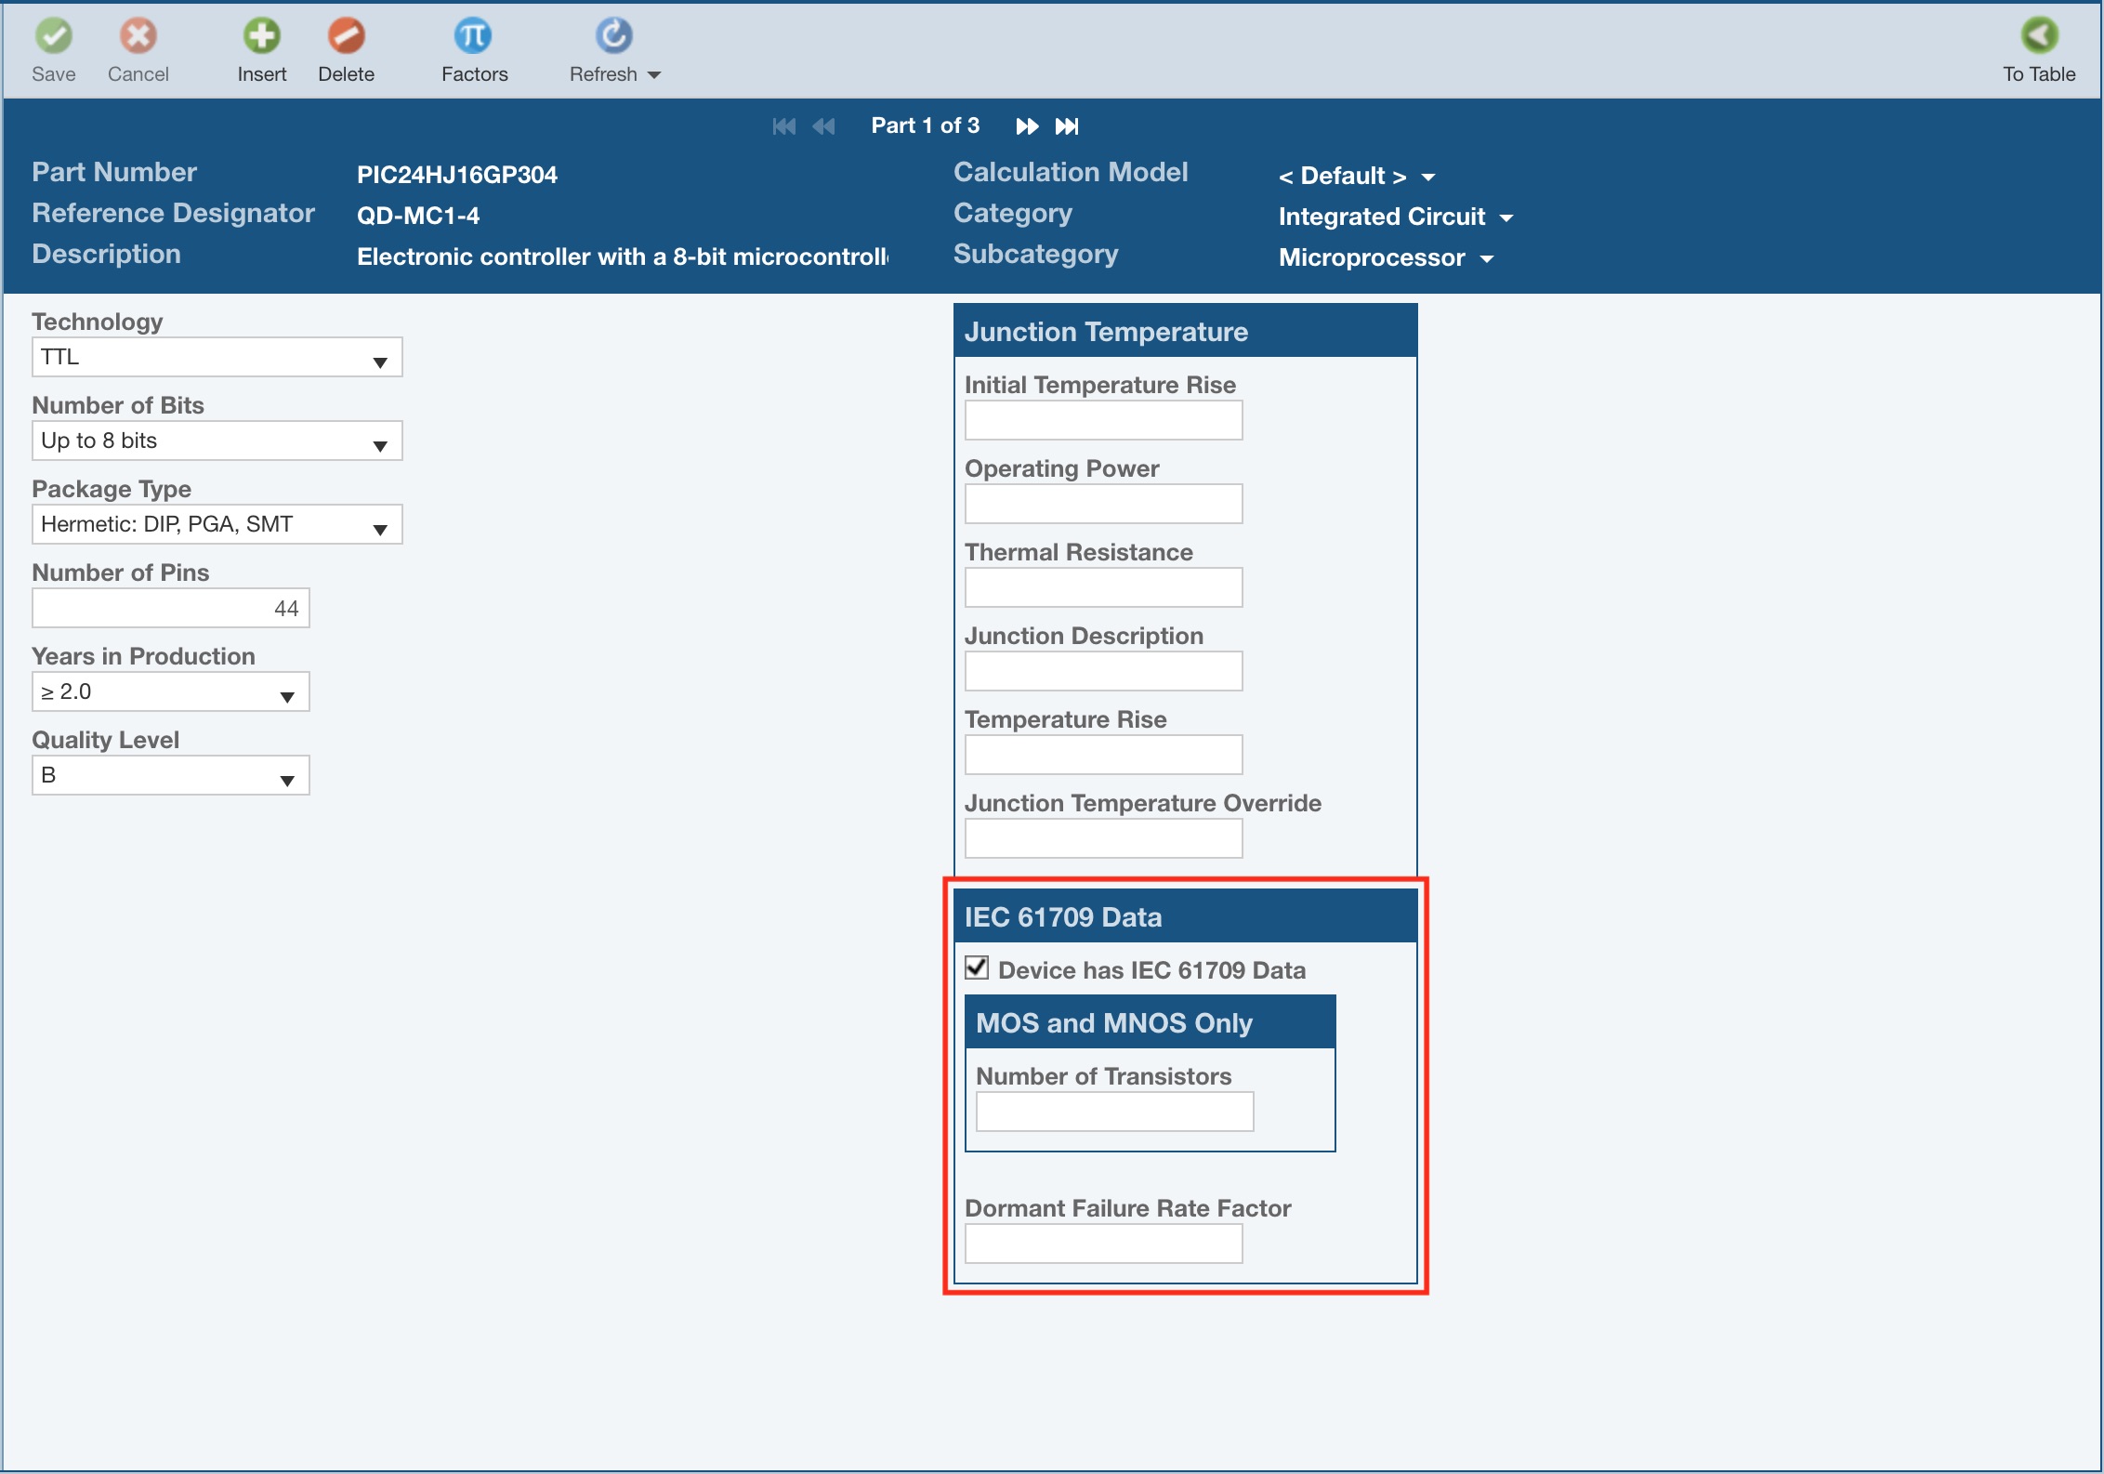The image size is (2104, 1474).
Task: Click the Refresh dropdown arrow
Action: point(654,75)
